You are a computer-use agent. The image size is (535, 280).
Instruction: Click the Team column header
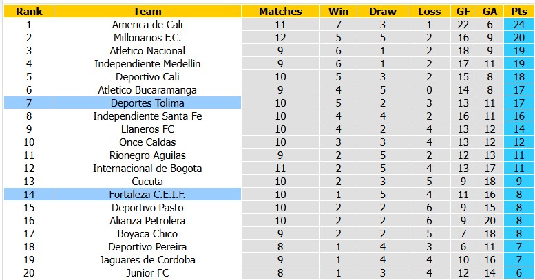pos(147,11)
